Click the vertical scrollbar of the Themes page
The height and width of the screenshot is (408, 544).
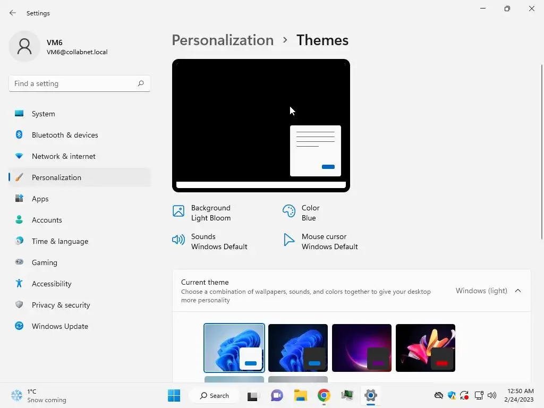point(541,151)
